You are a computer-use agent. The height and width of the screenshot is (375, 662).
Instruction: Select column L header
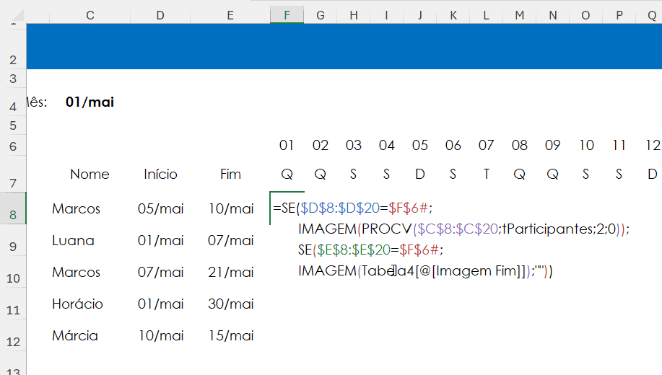click(x=486, y=15)
